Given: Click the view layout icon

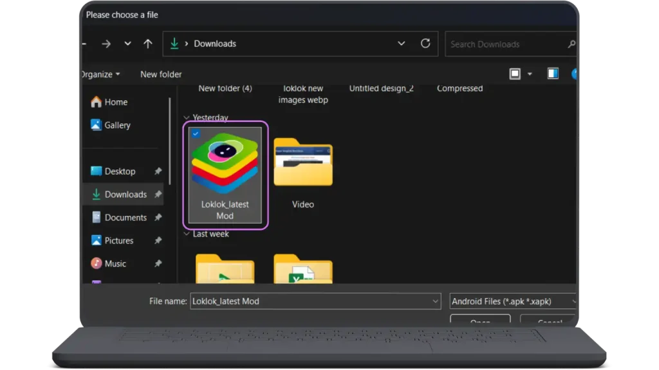Looking at the screenshot, I should pyautogui.click(x=515, y=74).
